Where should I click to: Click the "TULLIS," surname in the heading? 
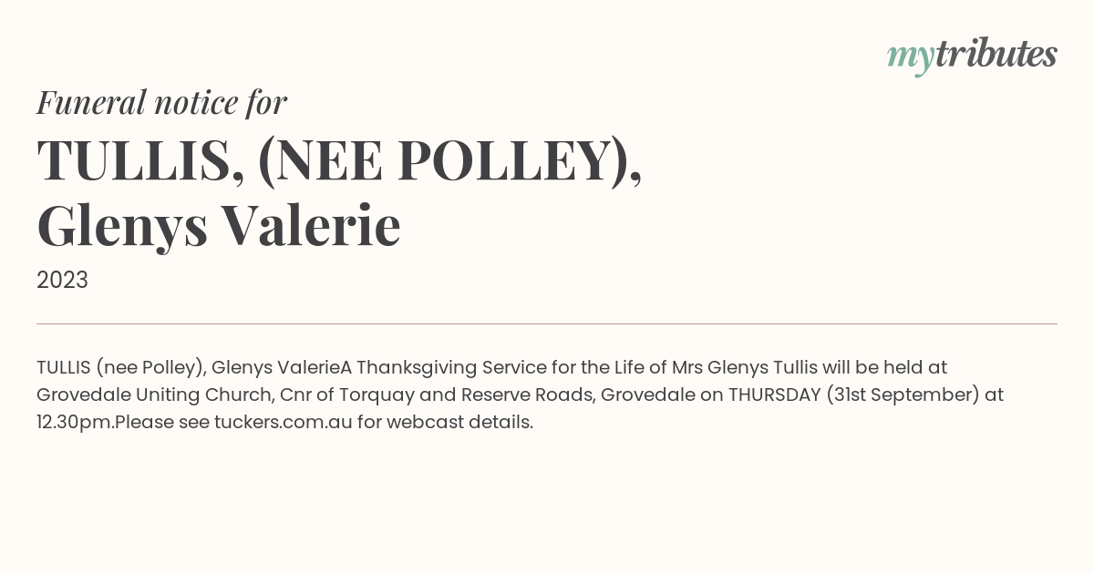pyautogui.click(x=140, y=160)
